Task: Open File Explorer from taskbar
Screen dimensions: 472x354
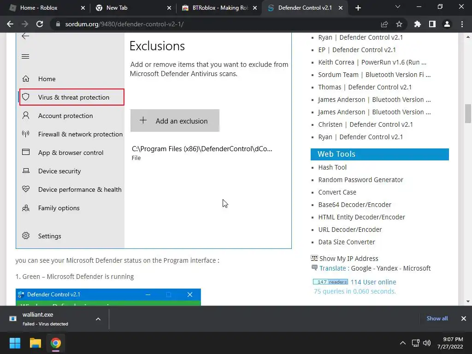Action: 35,343
